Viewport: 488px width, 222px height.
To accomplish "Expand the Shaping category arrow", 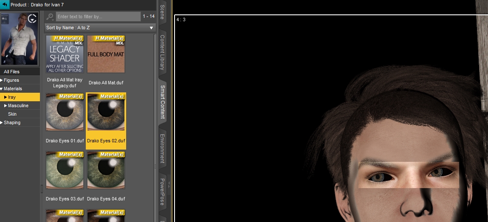I will point(2,122).
